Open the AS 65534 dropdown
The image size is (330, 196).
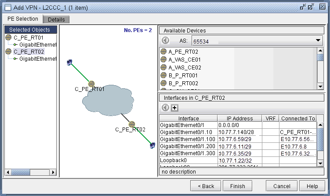pos(319,40)
